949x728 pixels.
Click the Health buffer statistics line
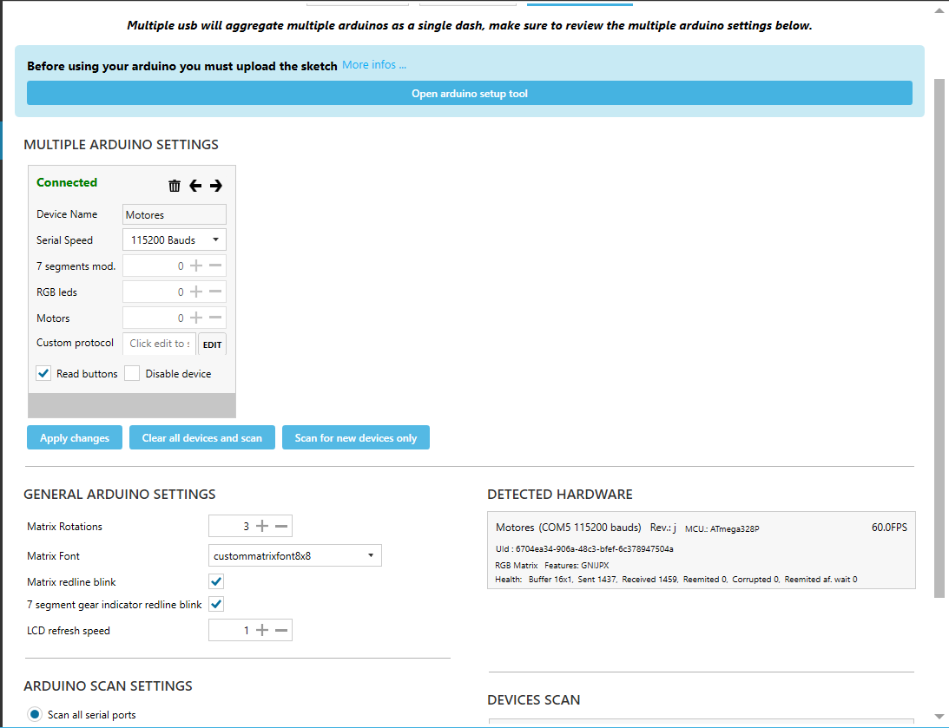click(676, 580)
